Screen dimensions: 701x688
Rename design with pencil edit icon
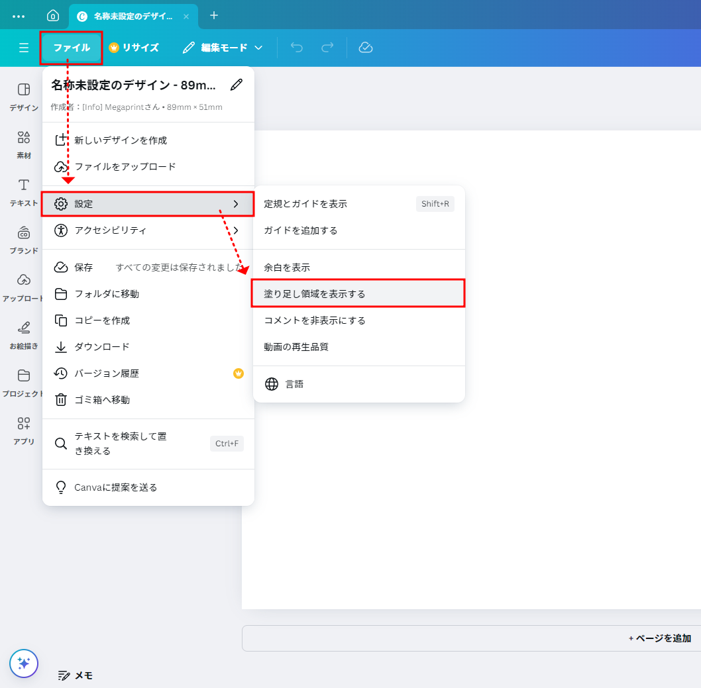click(237, 85)
